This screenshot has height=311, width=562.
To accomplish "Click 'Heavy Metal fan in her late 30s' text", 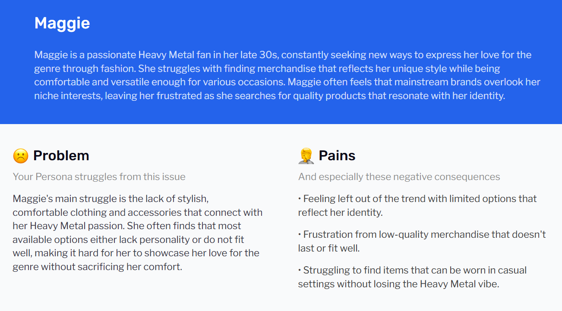I will tap(208, 55).
